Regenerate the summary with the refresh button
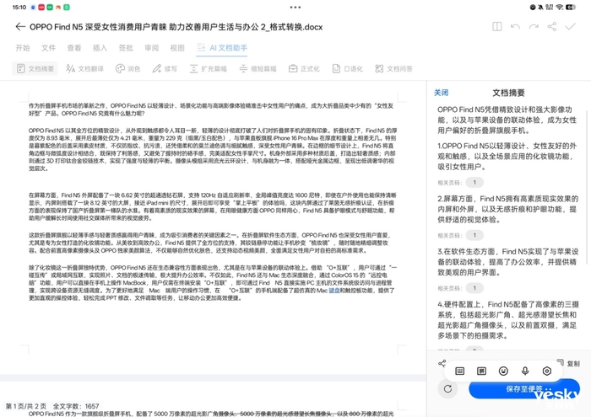The height and width of the screenshot is (417, 591). tap(447, 388)
